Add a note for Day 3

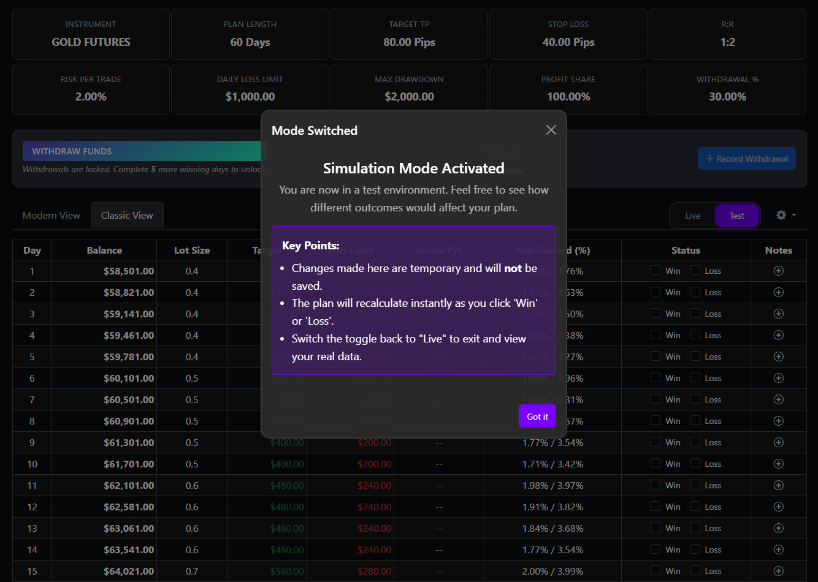click(778, 313)
